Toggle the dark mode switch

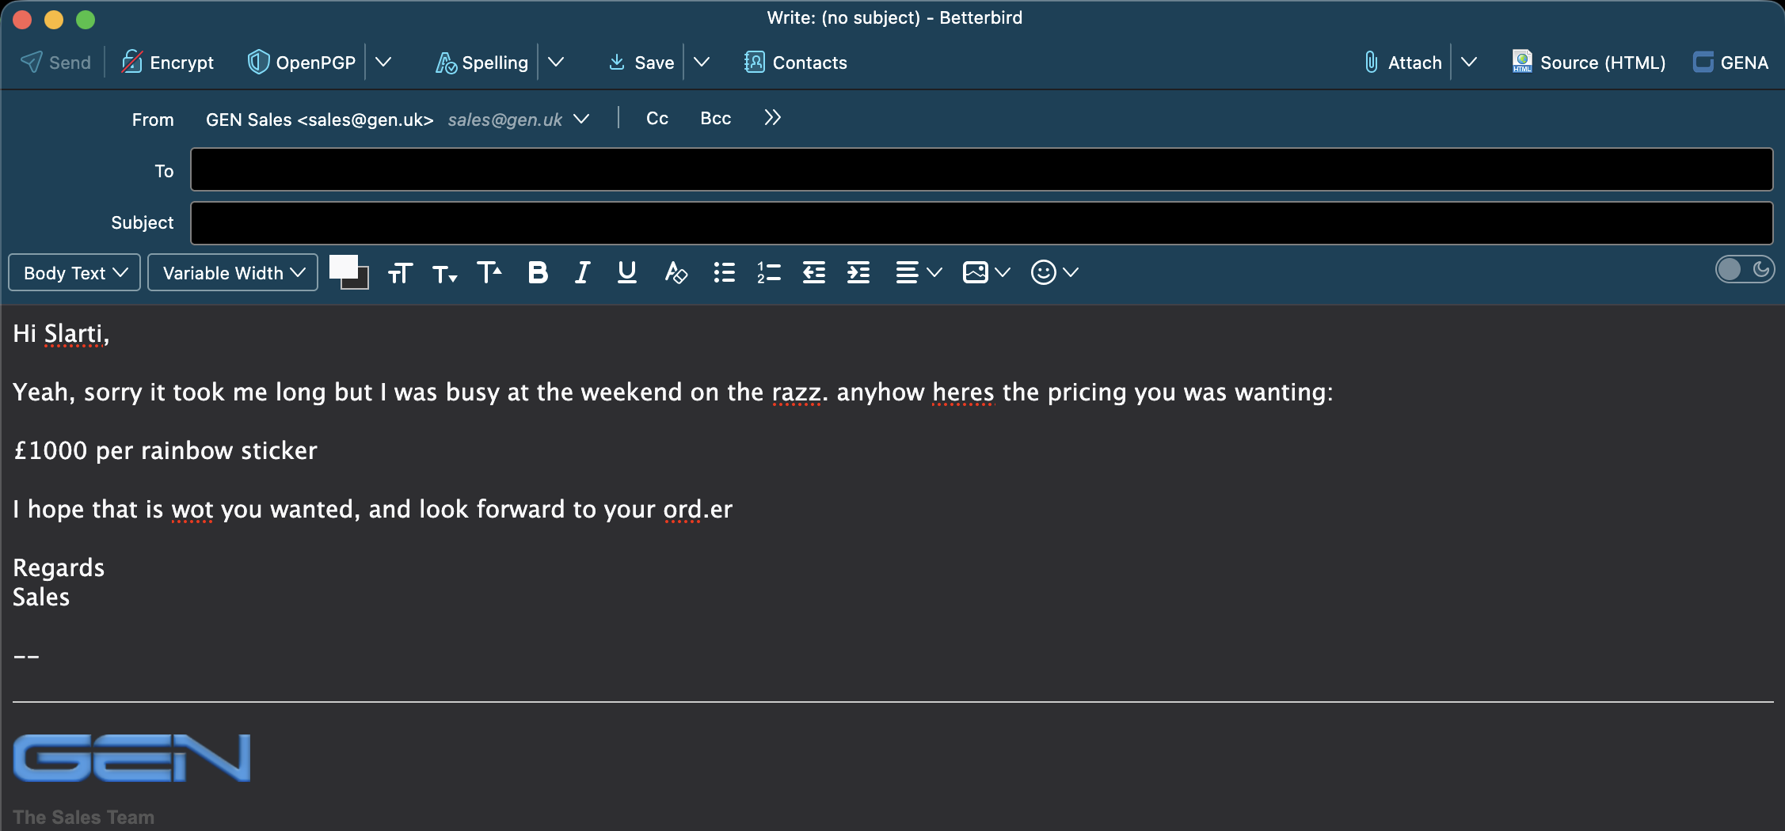click(1744, 270)
